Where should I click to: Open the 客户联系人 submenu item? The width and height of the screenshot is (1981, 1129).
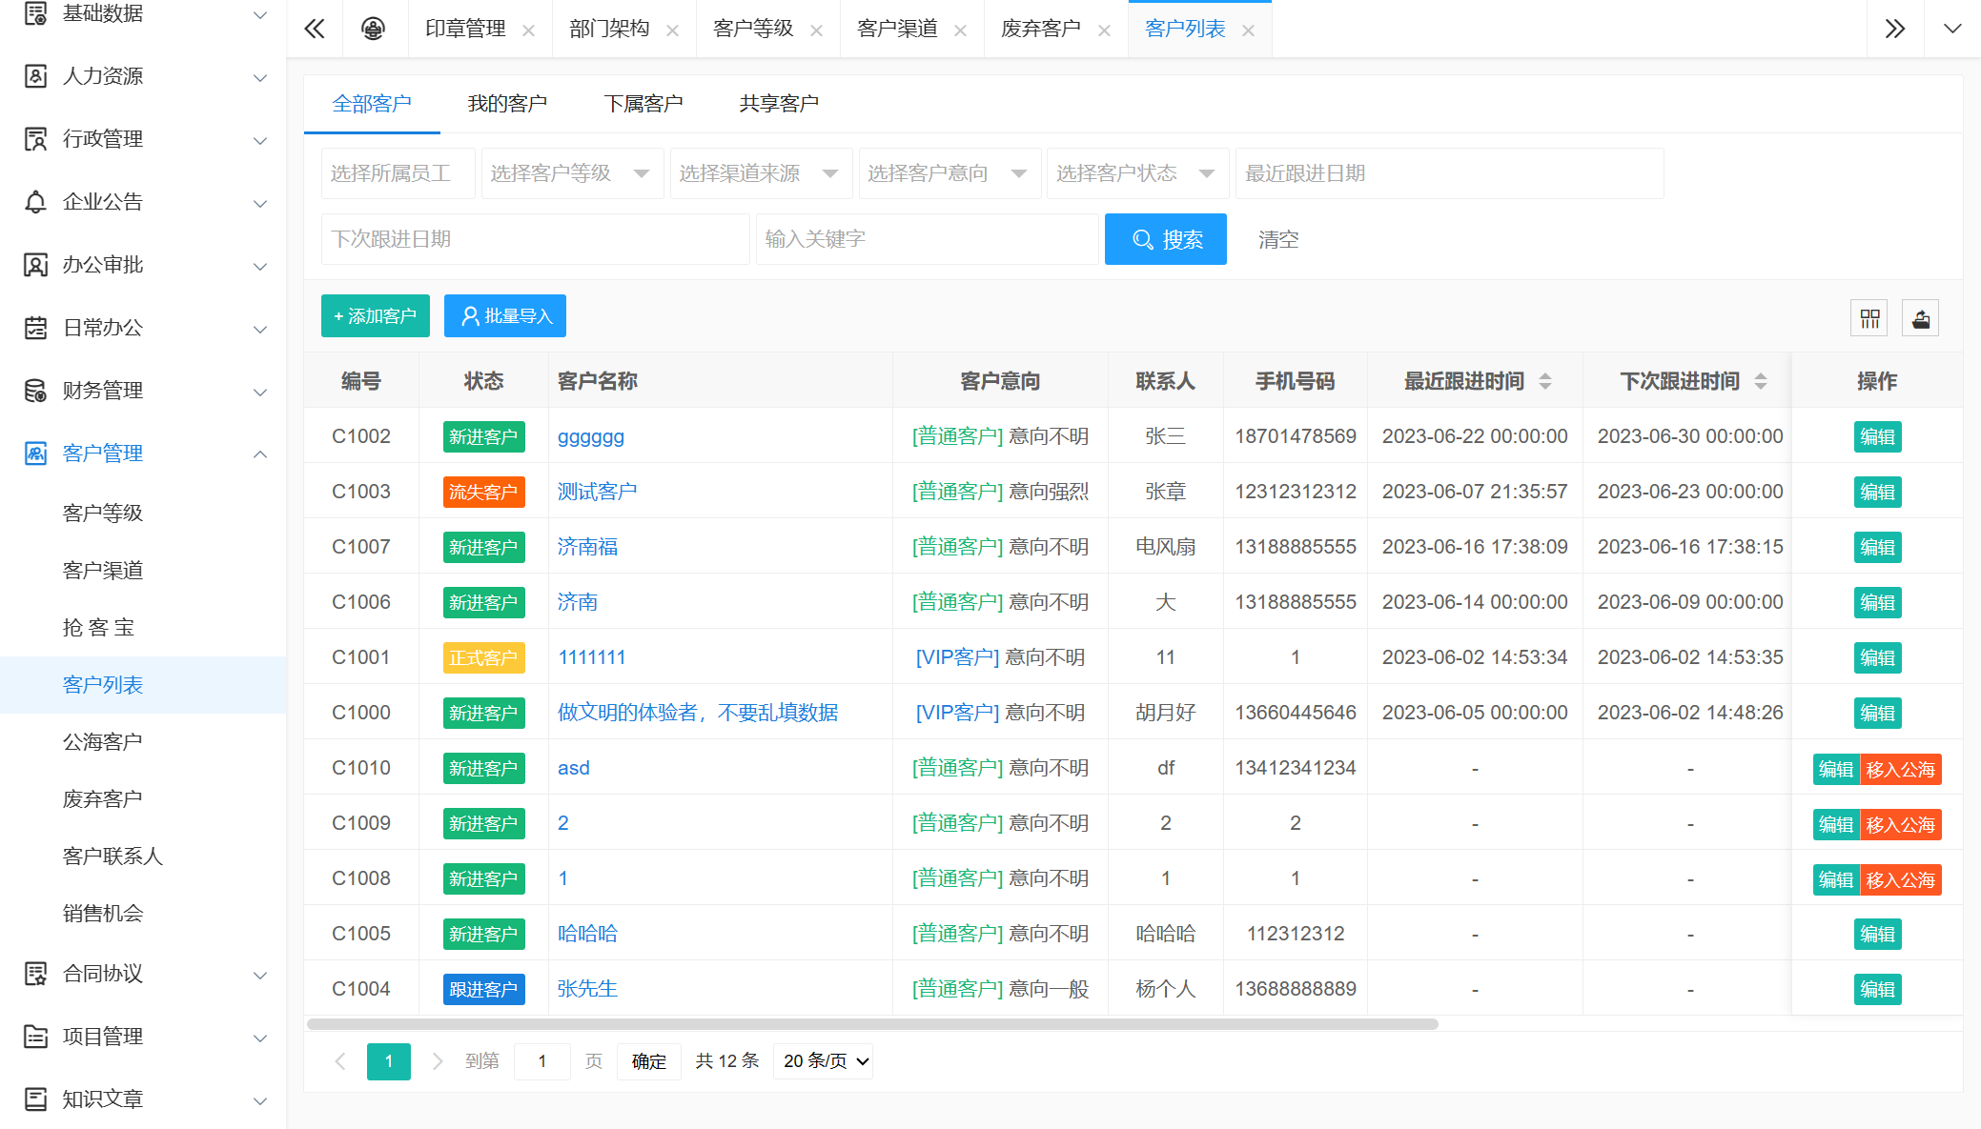click(112, 856)
